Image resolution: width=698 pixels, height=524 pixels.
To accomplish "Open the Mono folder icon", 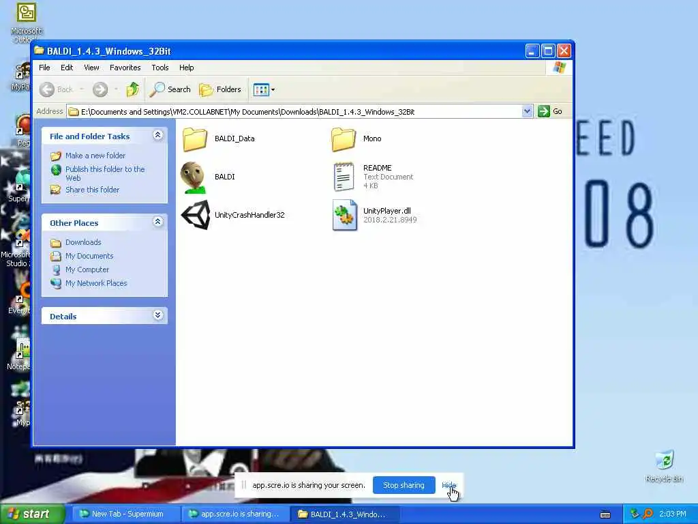I will coord(344,139).
